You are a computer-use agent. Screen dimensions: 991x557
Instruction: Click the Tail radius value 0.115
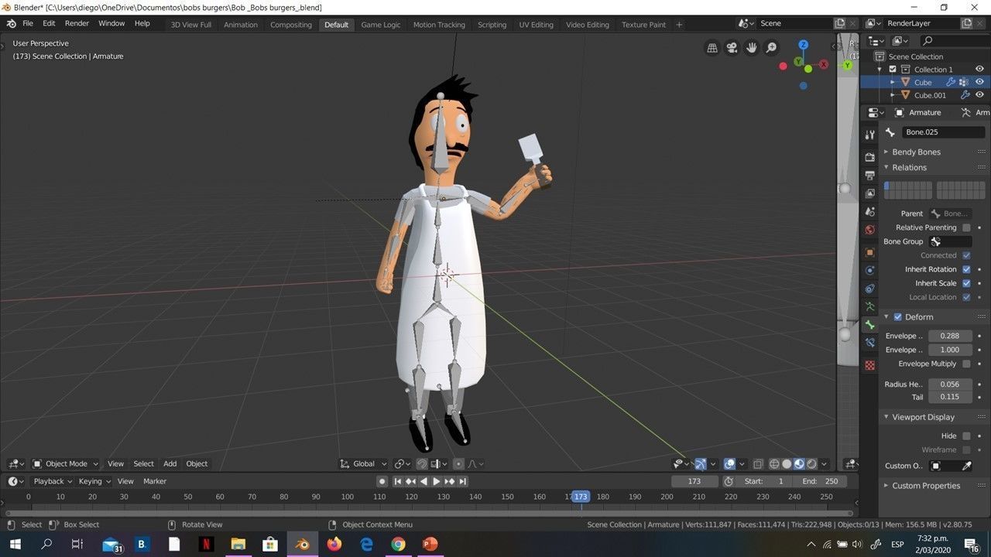pyautogui.click(x=949, y=397)
